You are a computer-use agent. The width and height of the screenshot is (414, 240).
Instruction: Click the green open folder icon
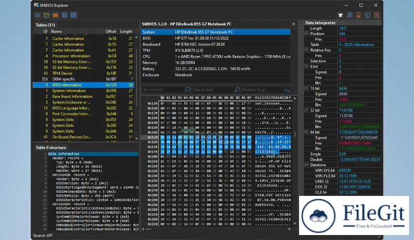[x=47, y=15]
